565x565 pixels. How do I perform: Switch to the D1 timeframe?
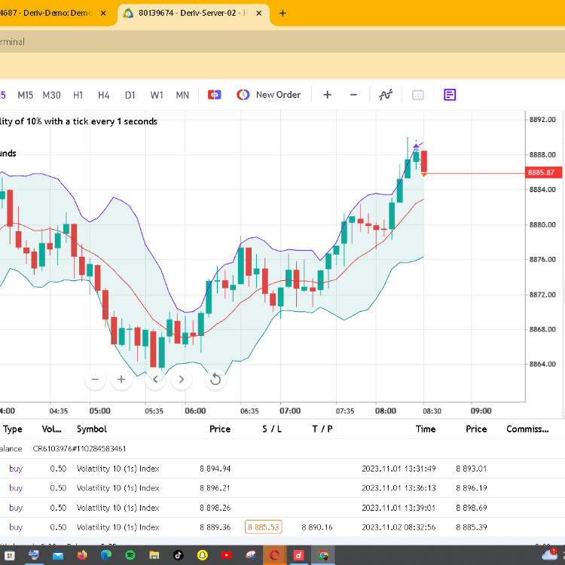(130, 95)
